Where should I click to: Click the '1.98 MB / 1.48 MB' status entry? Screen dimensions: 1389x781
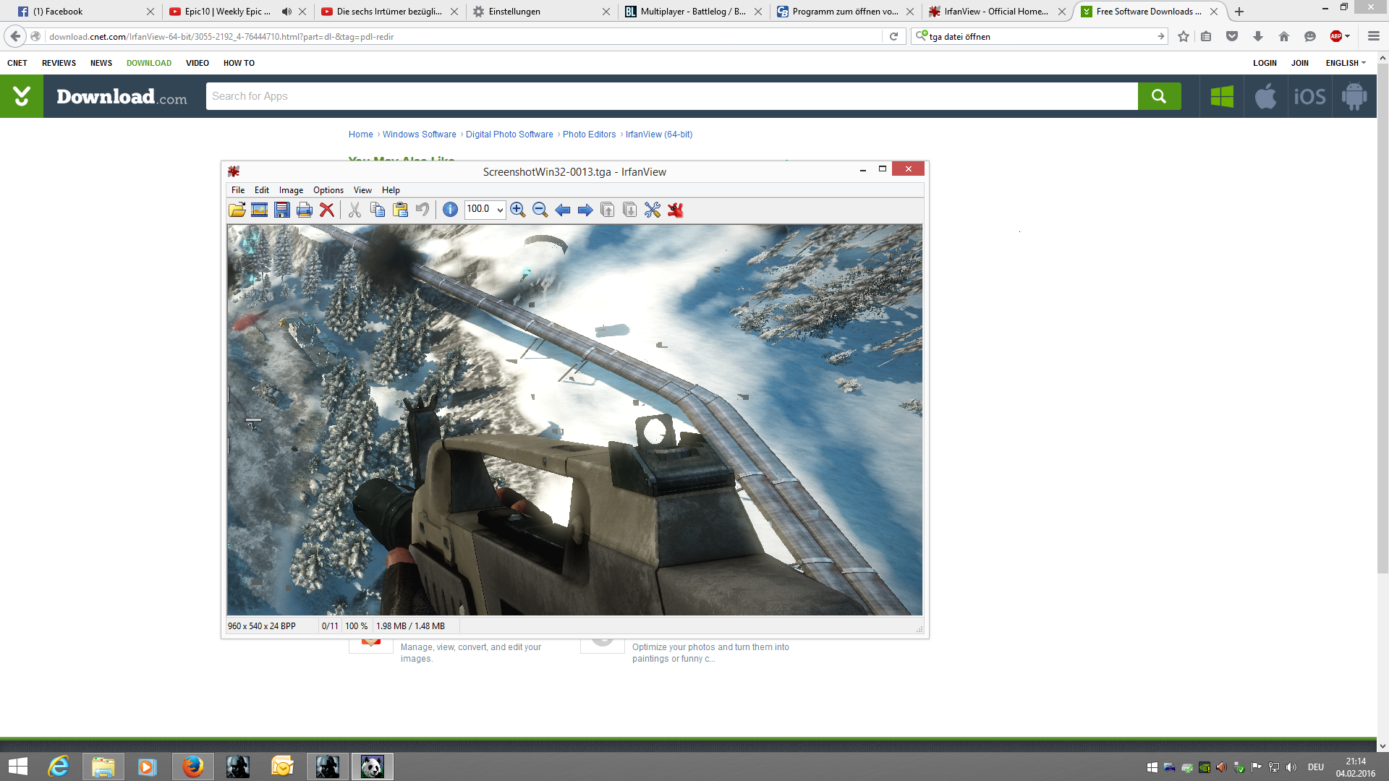pos(410,626)
